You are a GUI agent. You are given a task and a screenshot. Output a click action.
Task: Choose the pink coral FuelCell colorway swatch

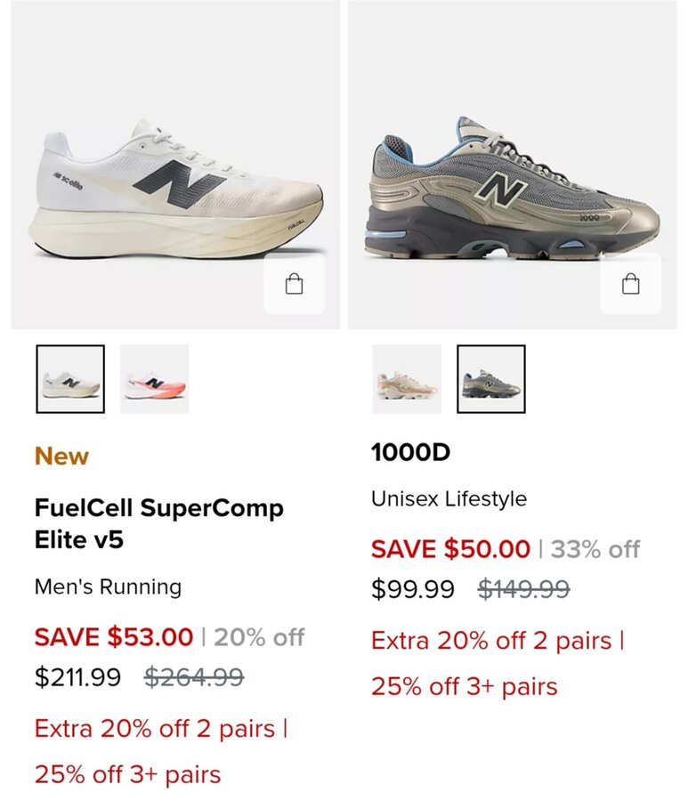pos(154,379)
